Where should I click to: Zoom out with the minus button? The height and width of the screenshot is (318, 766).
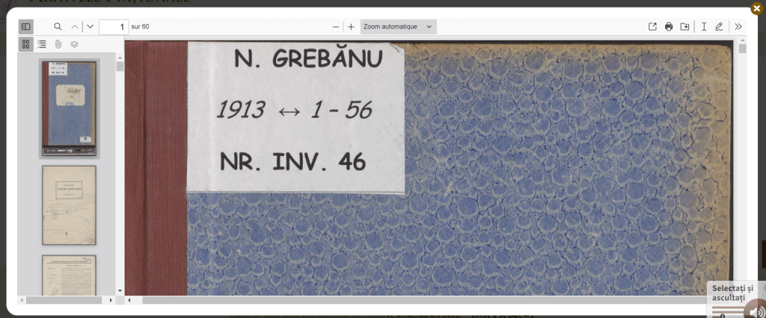336,27
